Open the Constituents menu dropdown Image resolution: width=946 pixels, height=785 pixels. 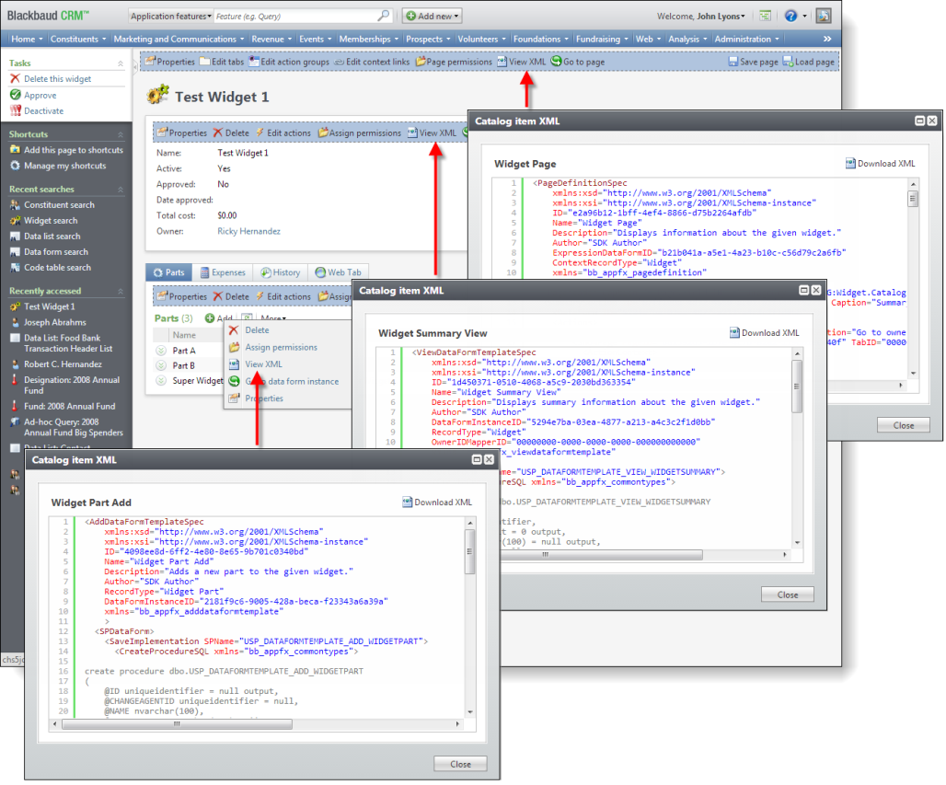(x=78, y=39)
